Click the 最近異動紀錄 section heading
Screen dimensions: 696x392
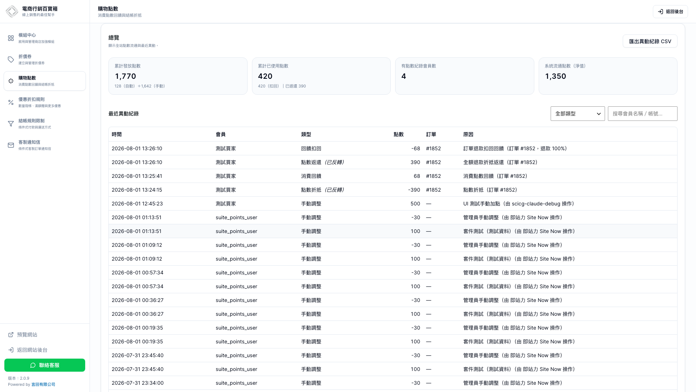click(x=124, y=114)
